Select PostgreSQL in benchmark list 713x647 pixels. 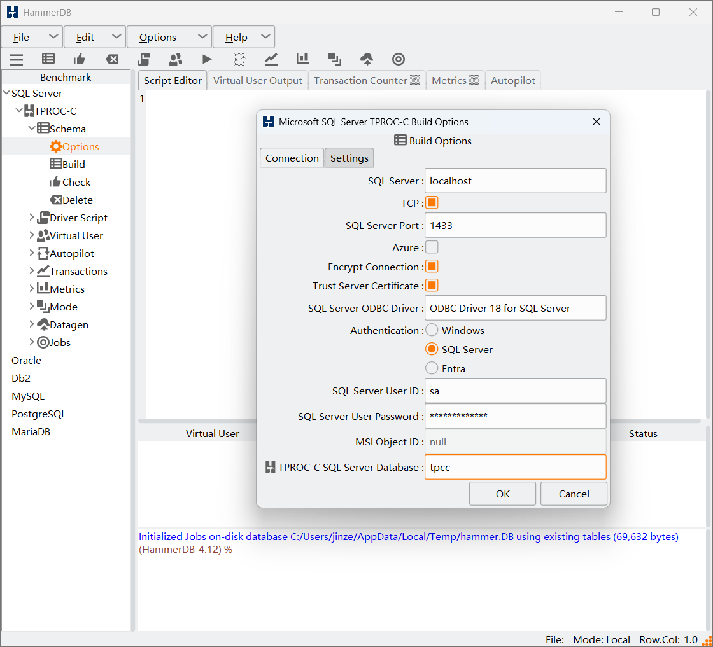(39, 414)
